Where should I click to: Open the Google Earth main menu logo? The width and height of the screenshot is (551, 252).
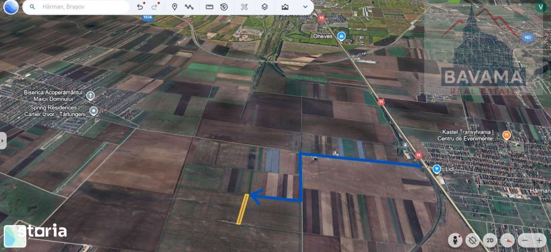click(x=11, y=7)
